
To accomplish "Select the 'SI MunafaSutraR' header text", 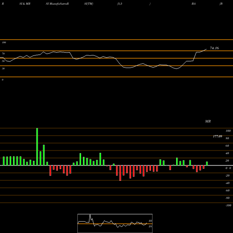I will pyautogui.click(x=57, y=4).
